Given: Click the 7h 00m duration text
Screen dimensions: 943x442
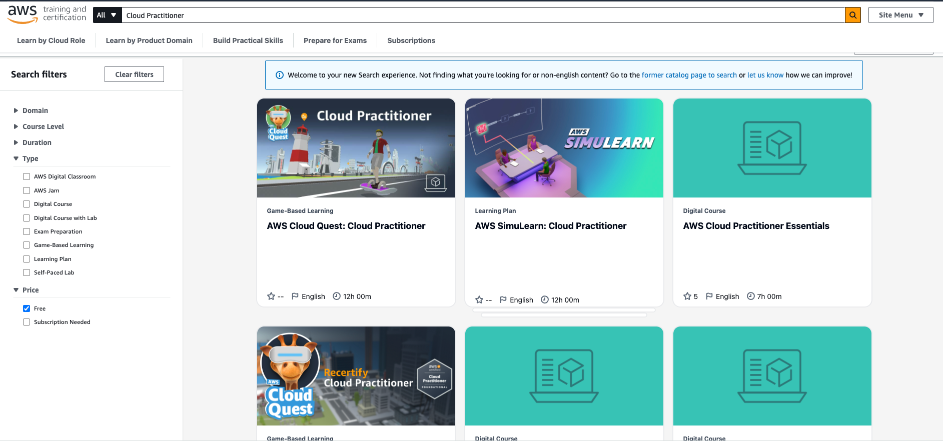Looking at the screenshot, I should pos(769,296).
